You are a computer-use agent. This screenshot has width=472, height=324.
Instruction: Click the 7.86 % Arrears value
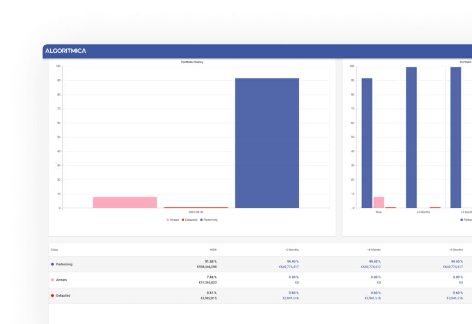click(x=212, y=277)
